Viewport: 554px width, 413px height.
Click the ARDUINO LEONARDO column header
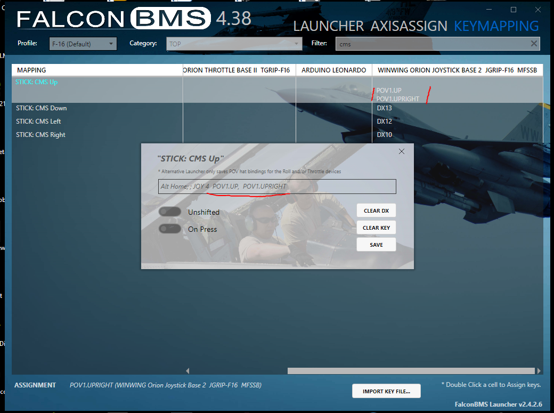click(x=334, y=70)
